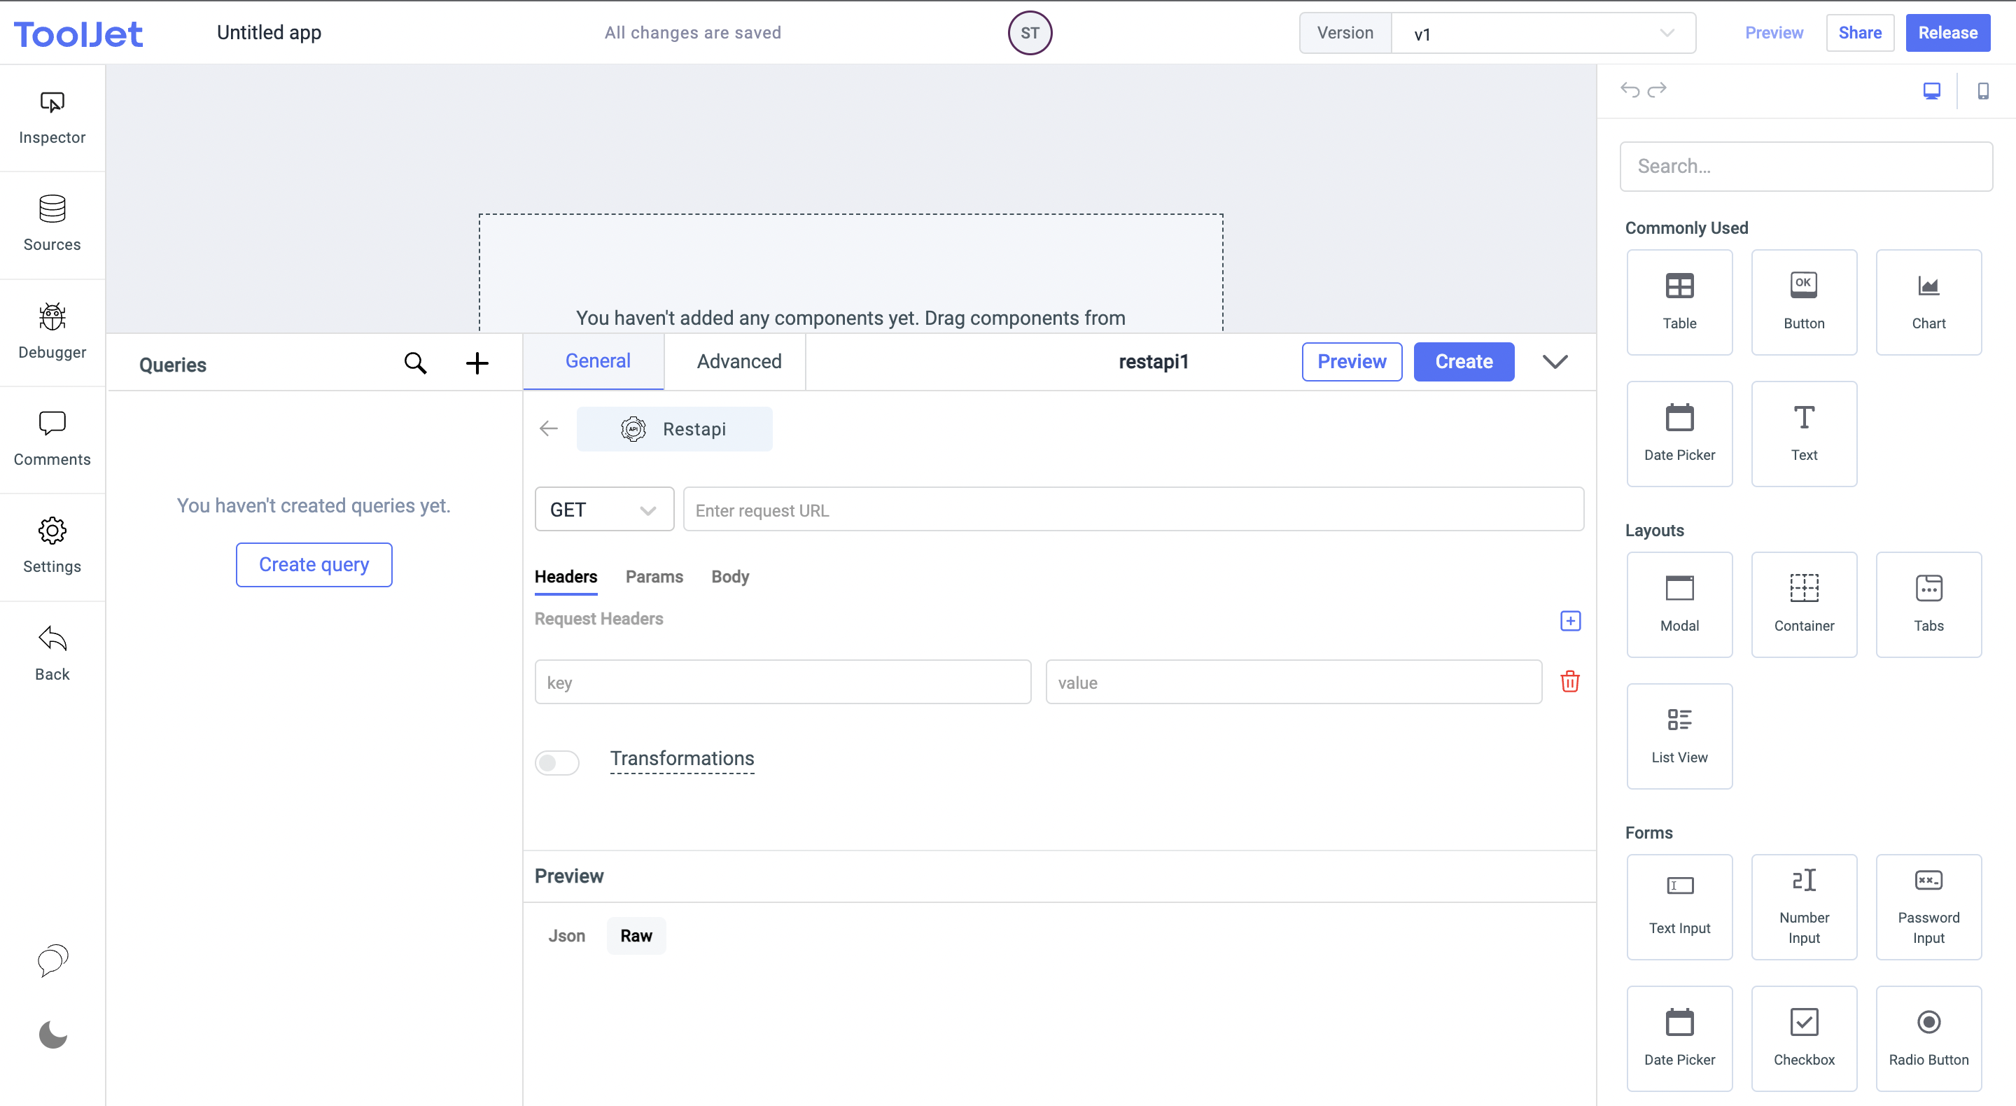Switch to the Params tab
Screen dimensions: 2016x1106
(x=654, y=576)
